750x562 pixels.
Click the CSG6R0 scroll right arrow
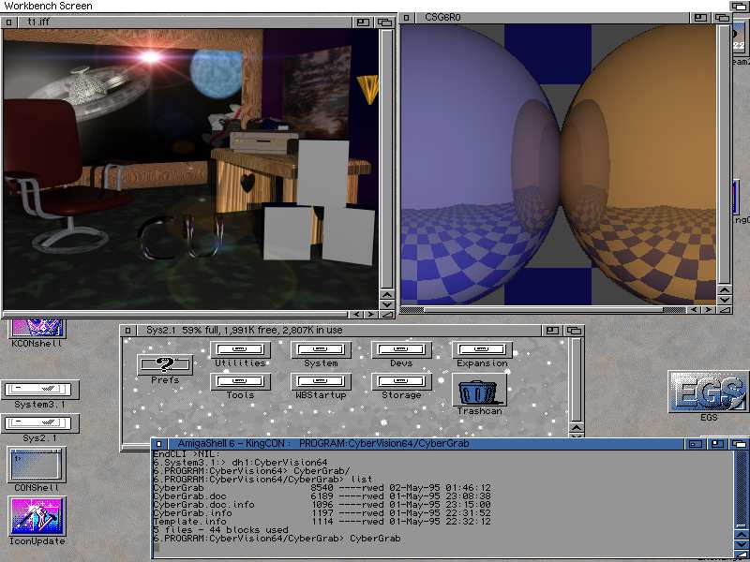pos(709,310)
